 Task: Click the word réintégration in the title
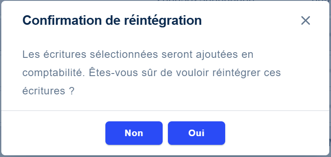pos(163,20)
